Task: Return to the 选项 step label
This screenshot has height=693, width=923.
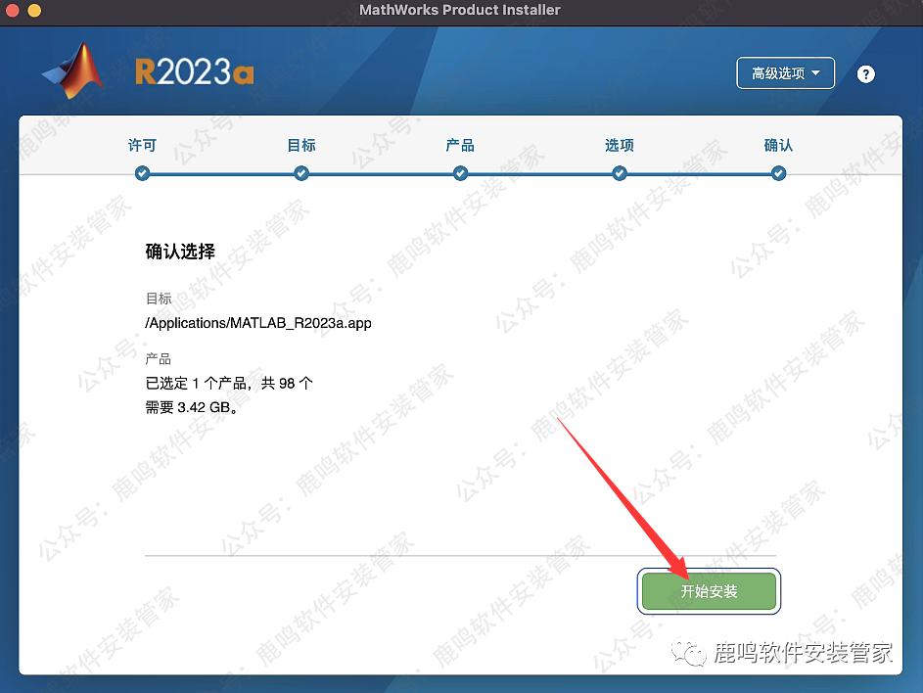Action: click(x=620, y=145)
